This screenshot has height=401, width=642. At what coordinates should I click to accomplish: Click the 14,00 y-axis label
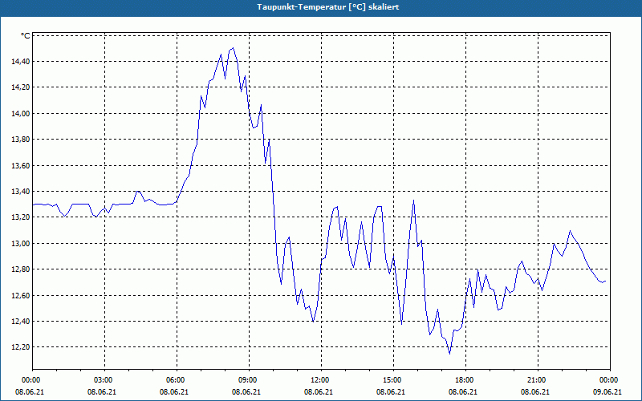pyautogui.click(x=21, y=114)
